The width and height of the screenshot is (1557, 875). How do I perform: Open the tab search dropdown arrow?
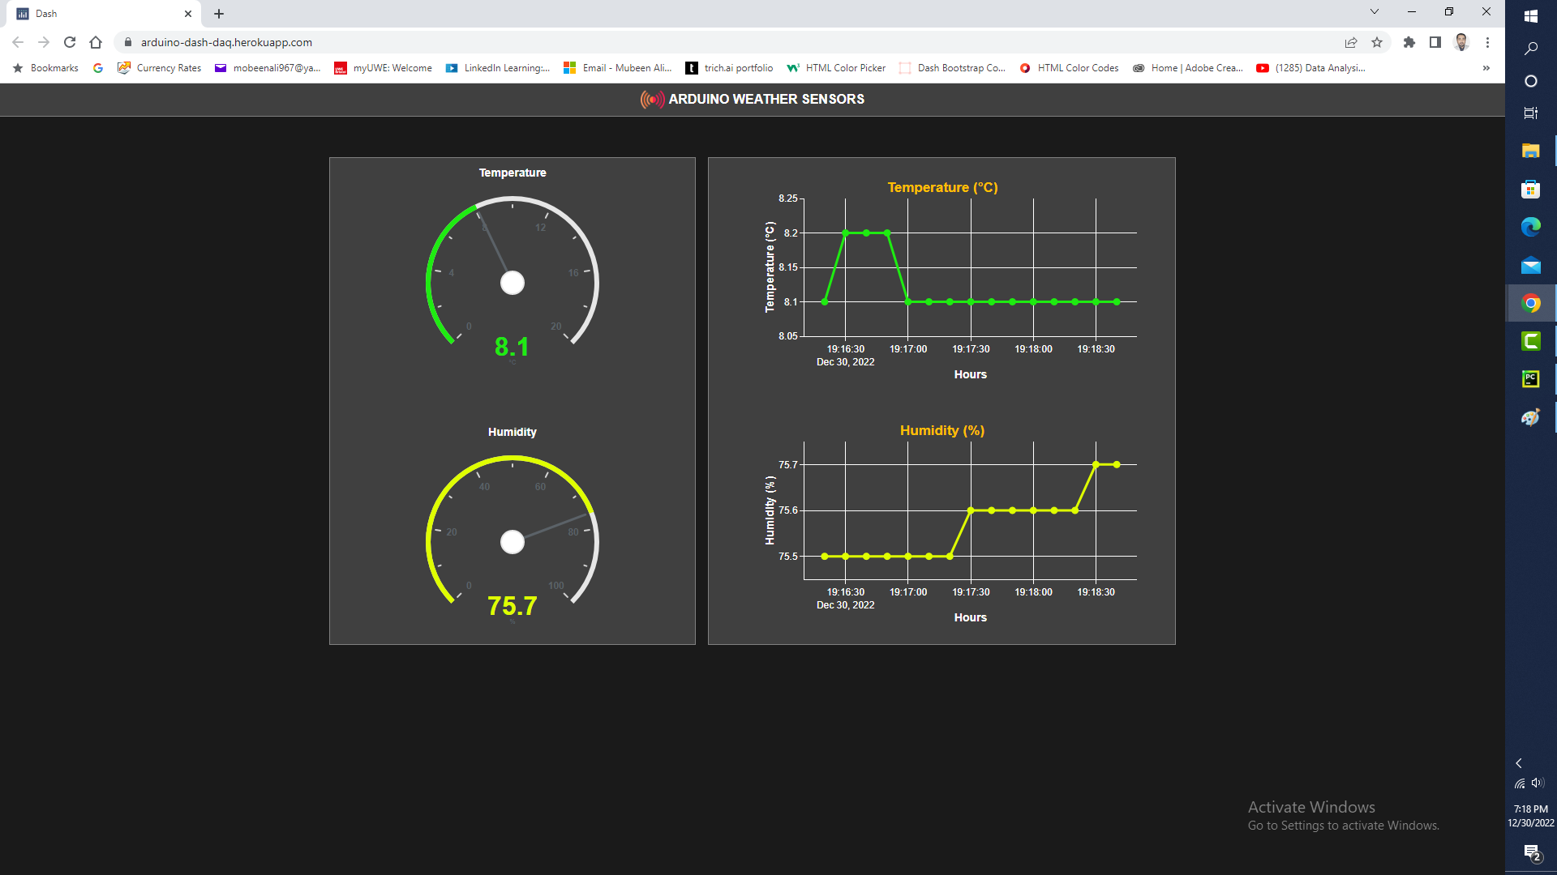point(1375,12)
